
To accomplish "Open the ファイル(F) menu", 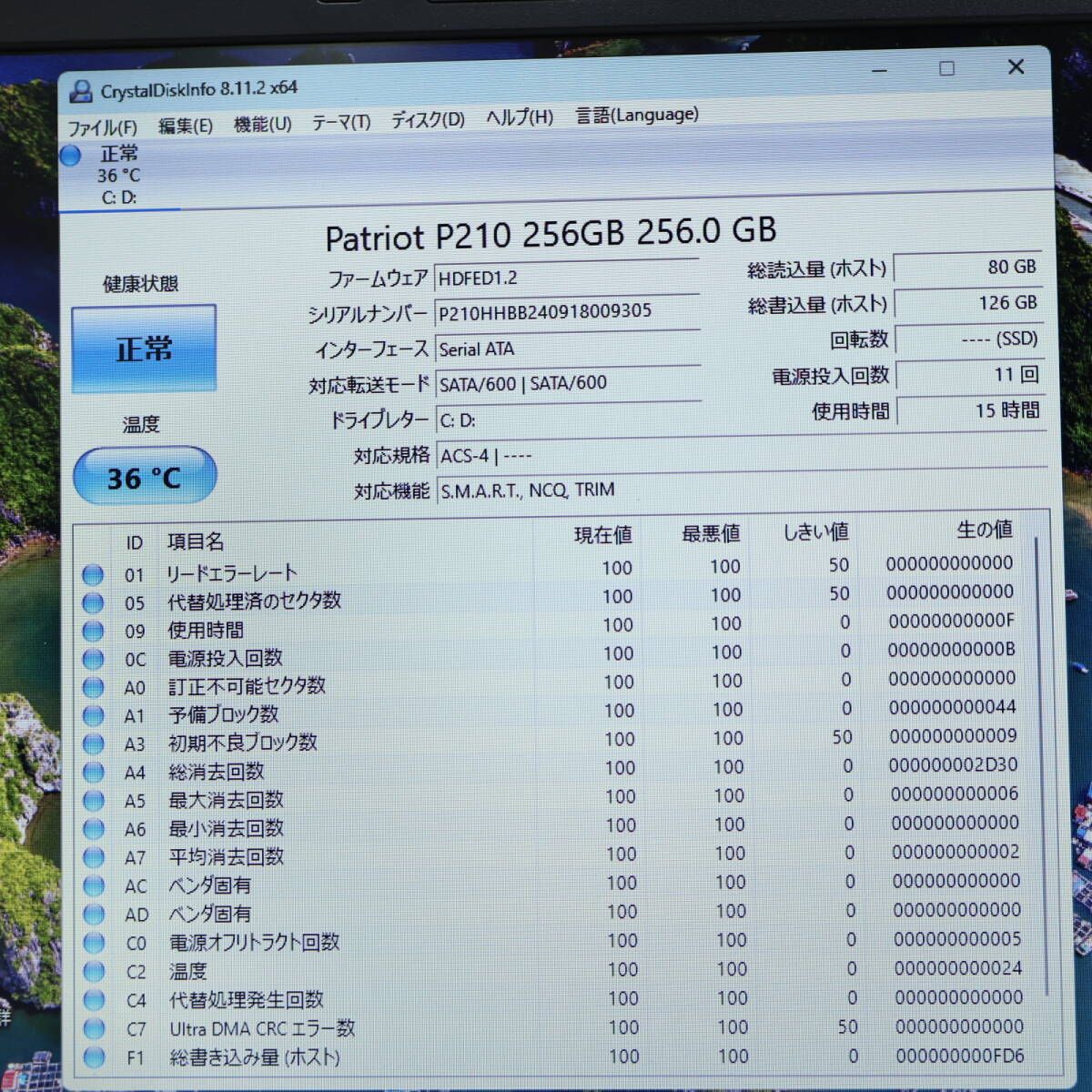I will click(x=102, y=127).
